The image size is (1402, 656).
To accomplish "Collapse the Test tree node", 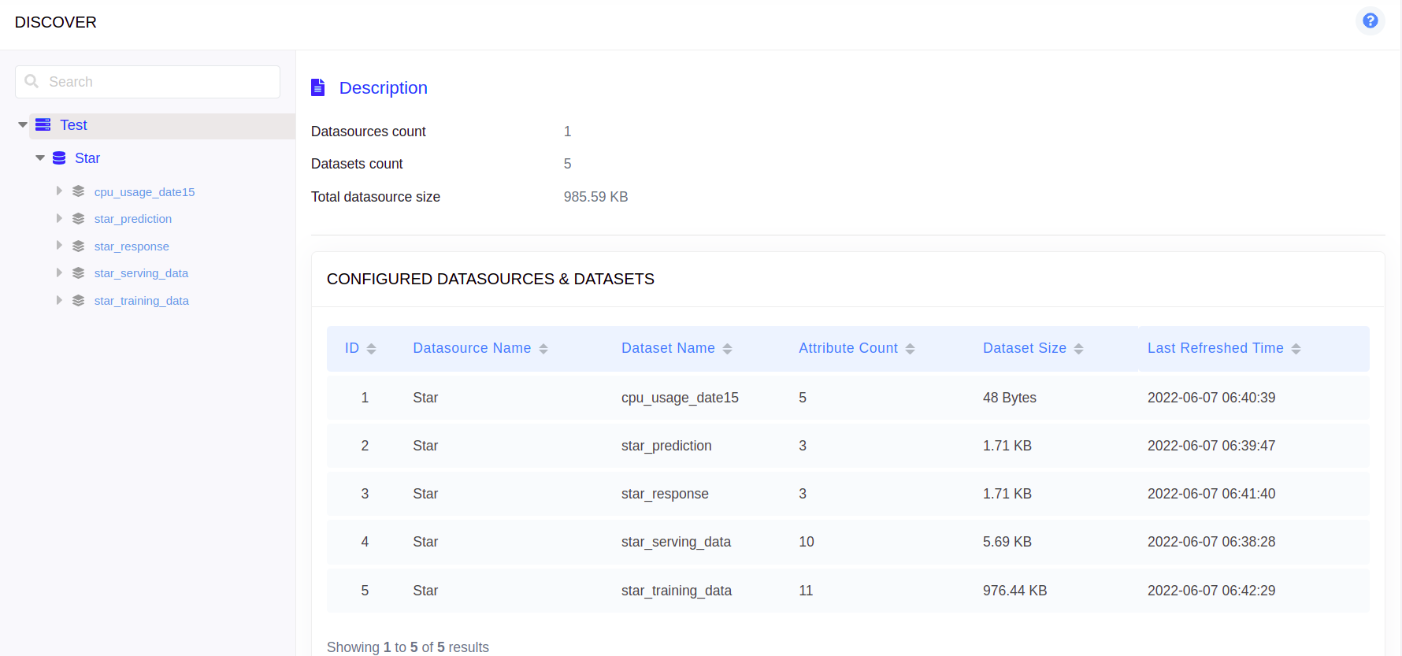I will (x=23, y=125).
